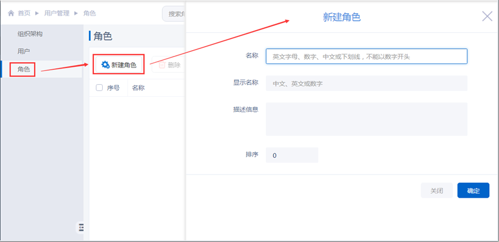Click the home icon in the breadcrumb
499x242 pixels.
coord(10,13)
